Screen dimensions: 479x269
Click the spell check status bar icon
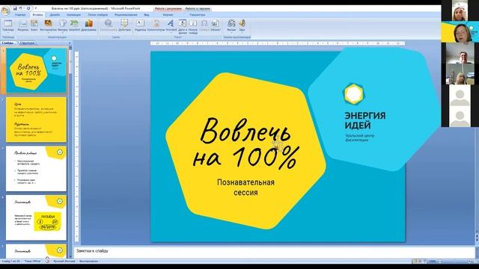(47, 262)
